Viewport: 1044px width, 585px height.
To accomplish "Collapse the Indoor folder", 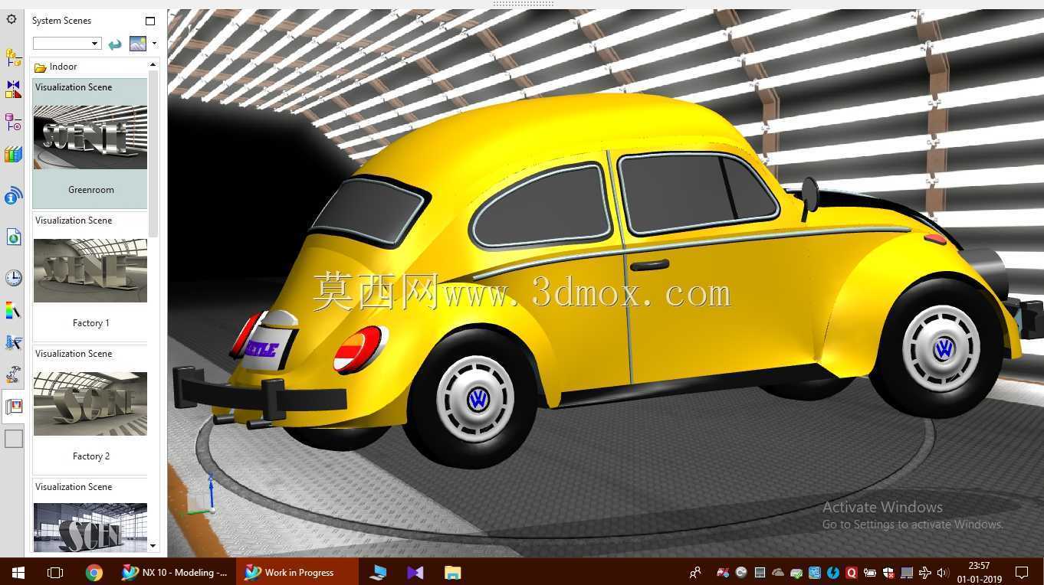I will click(41, 67).
